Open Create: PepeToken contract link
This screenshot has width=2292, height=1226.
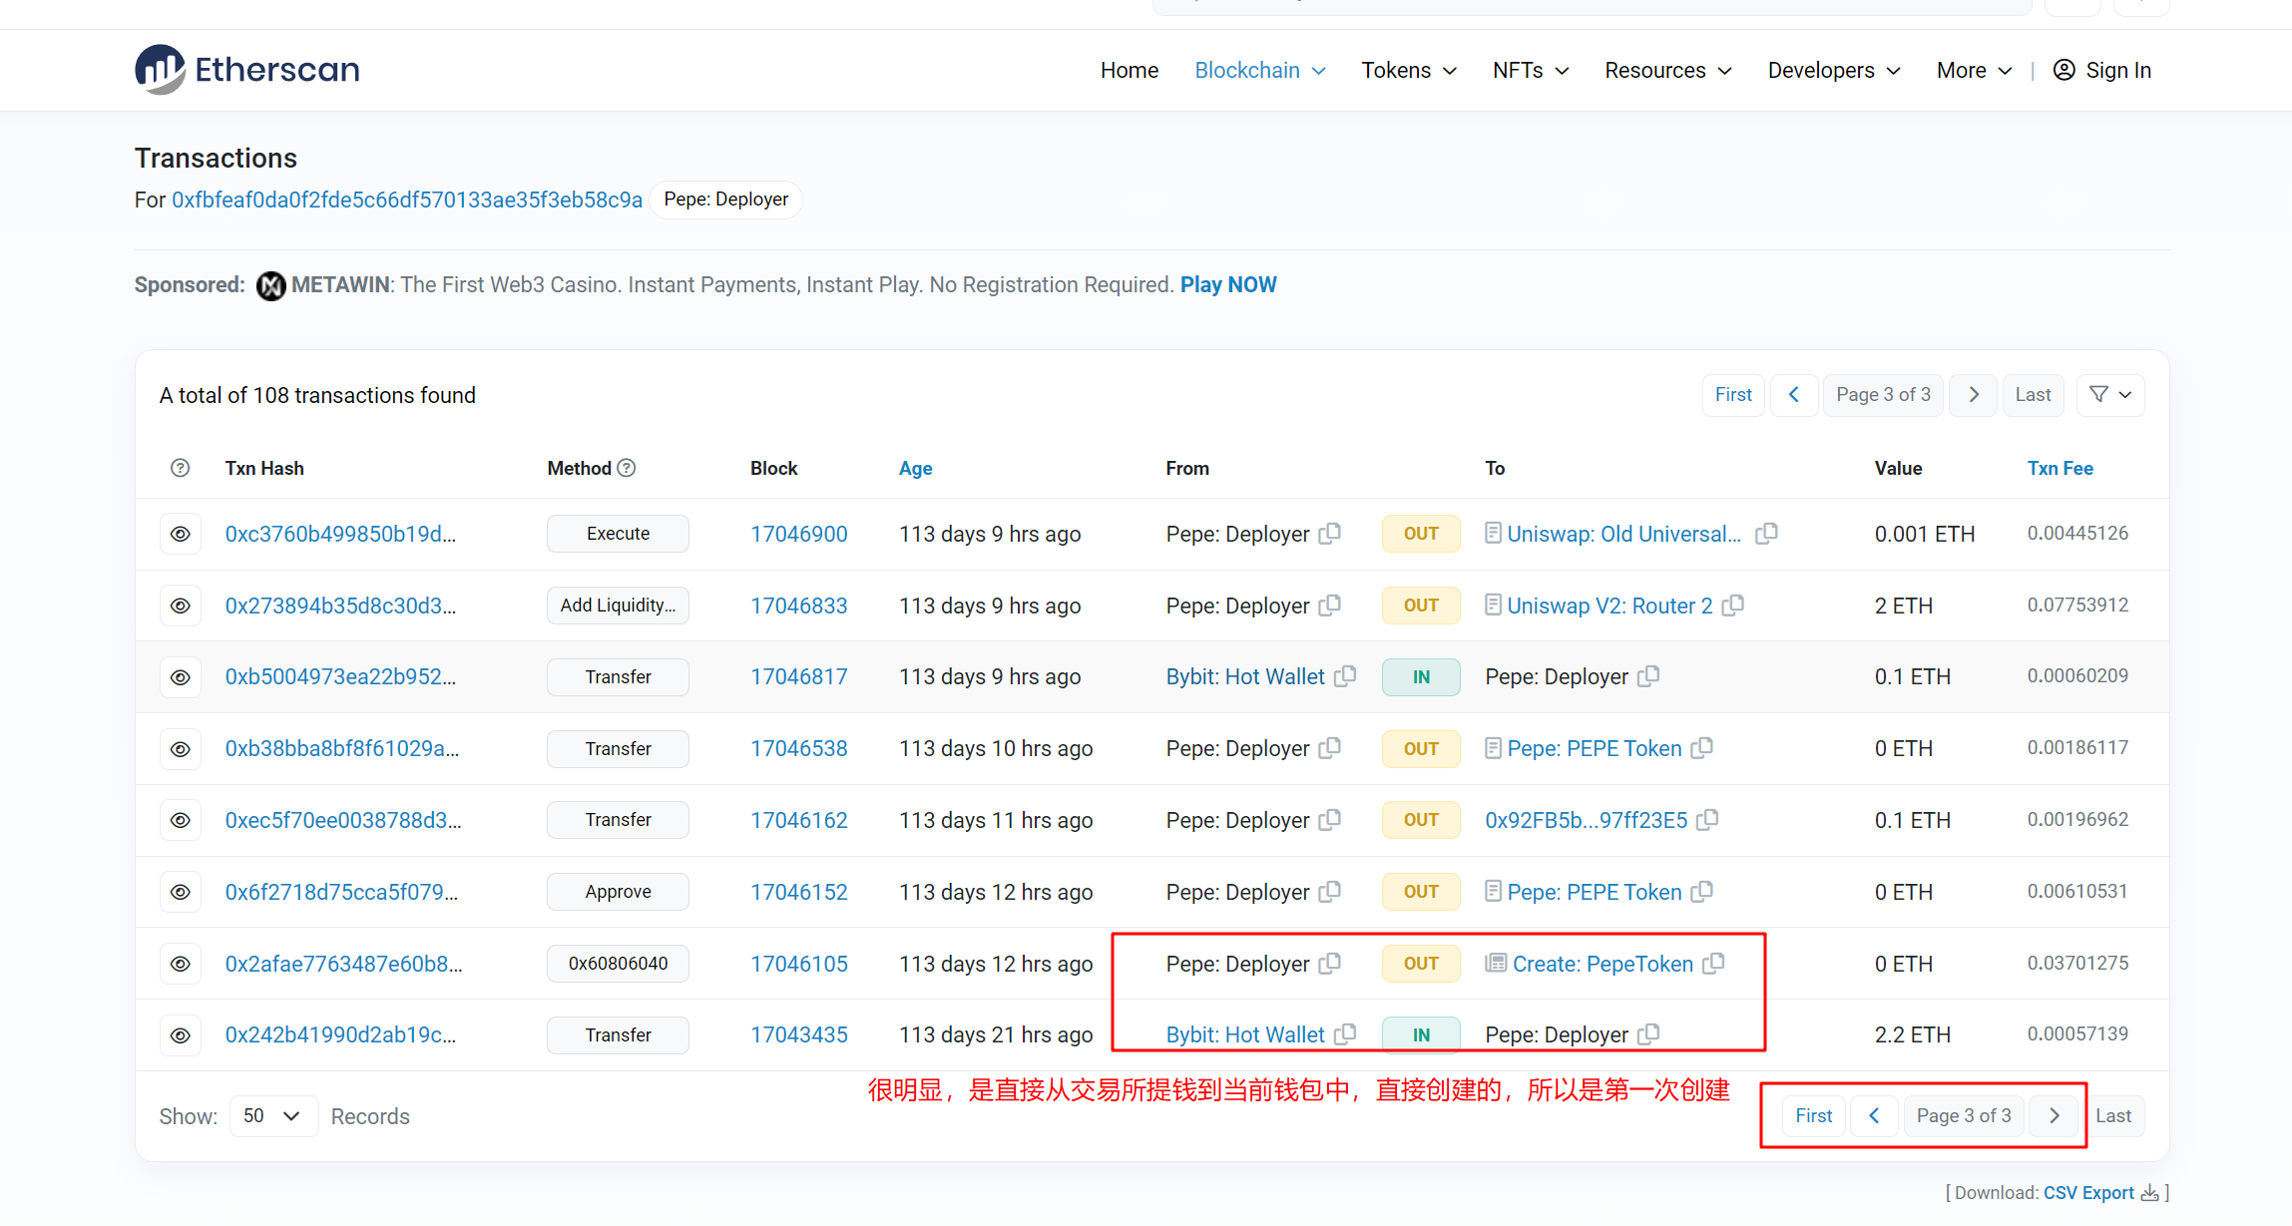[x=1603, y=964]
